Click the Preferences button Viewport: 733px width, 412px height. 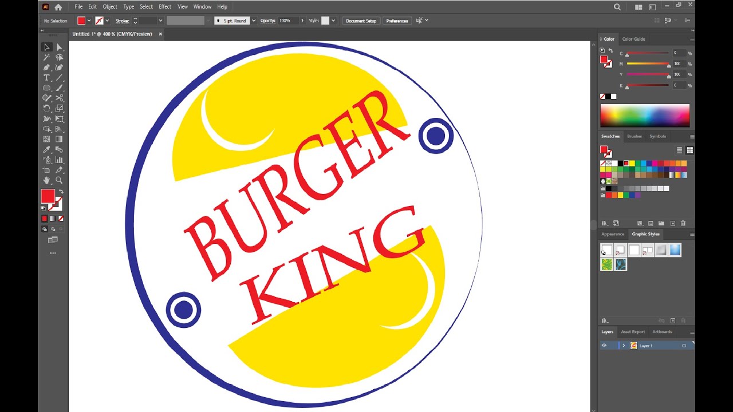point(397,21)
